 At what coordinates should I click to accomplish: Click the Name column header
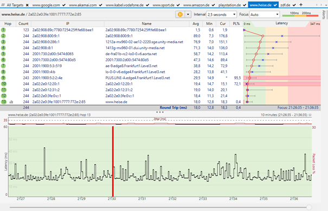[x=146, y=24]
